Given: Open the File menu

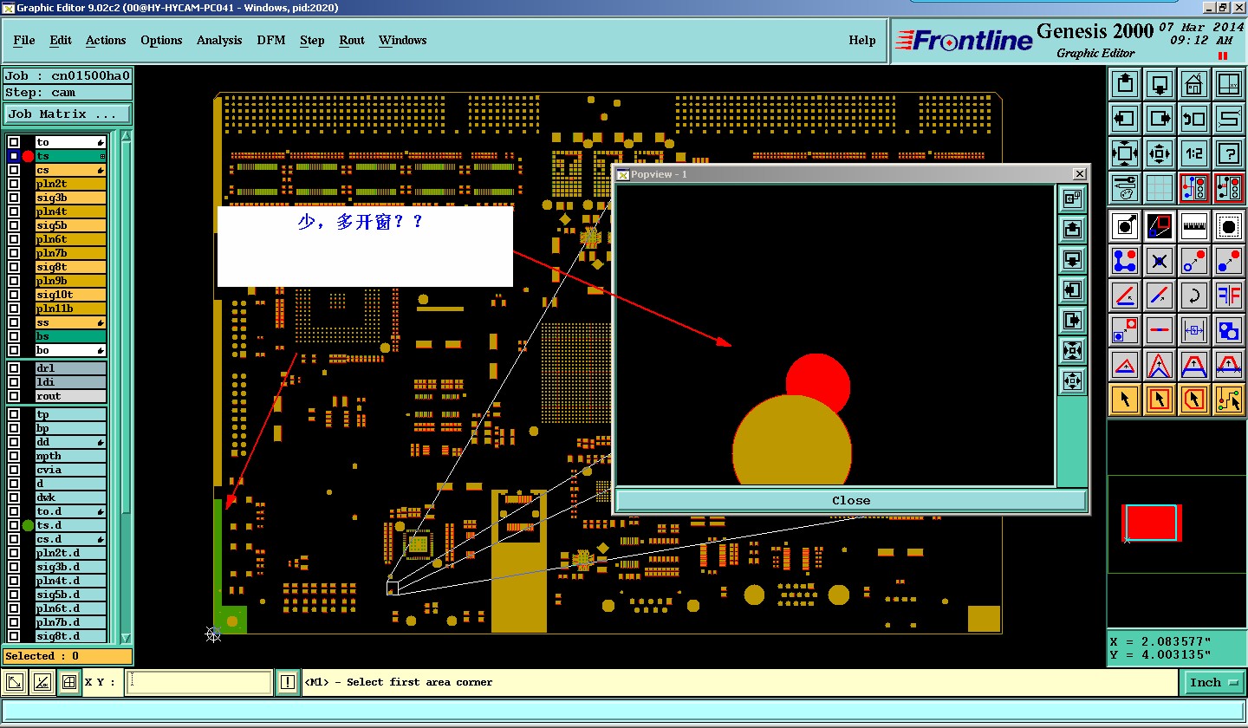Looking at the screenshot, I should [x=24, y=41].
